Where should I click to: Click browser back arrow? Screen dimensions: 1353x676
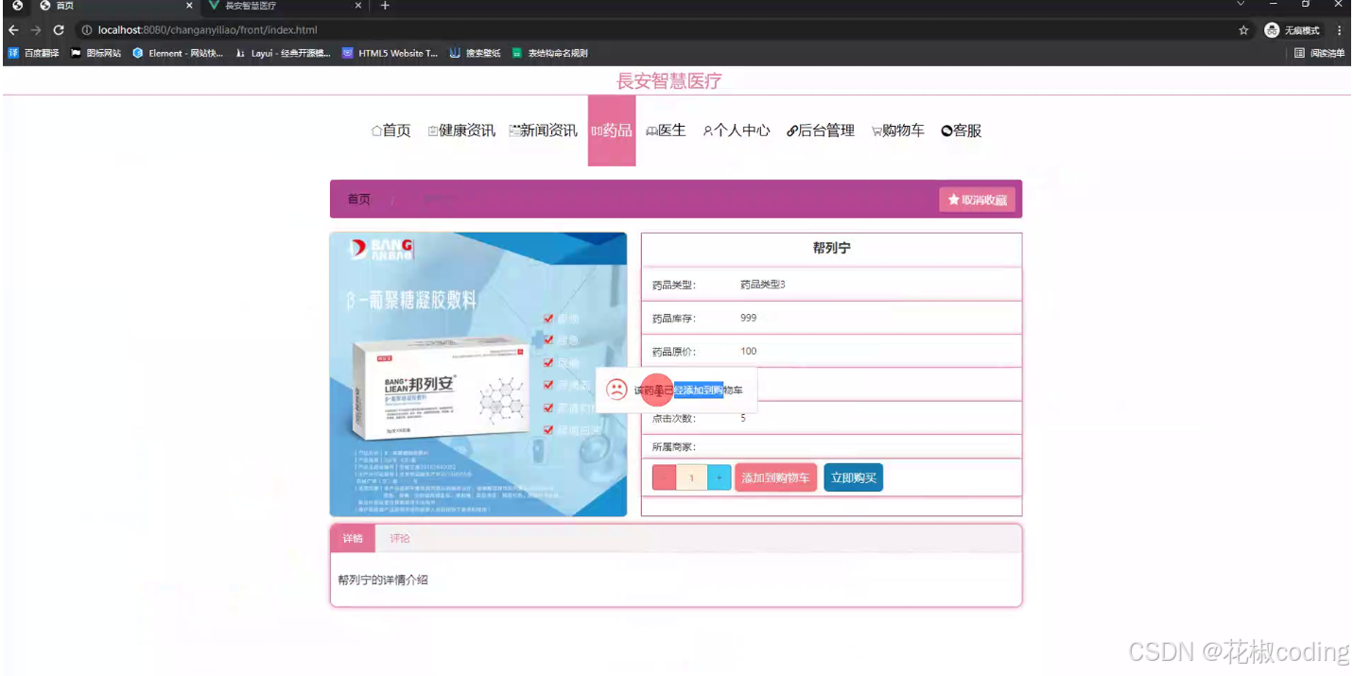[13, 30]
